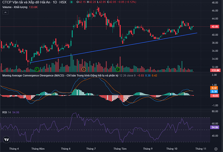This screenshot has height=152, width=223.
Task: Click the red 42.05 price label
Action: [215, 26]
